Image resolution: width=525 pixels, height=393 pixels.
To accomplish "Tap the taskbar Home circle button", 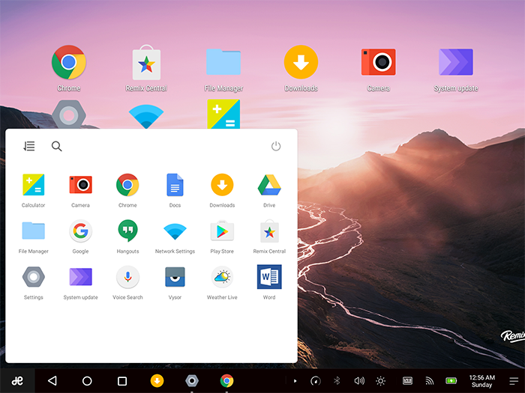I will 87,380.
